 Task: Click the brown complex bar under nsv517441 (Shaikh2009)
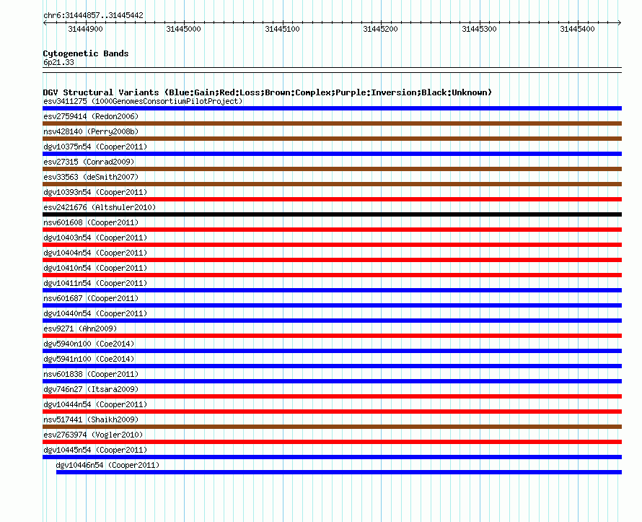[x=332, y=427]
